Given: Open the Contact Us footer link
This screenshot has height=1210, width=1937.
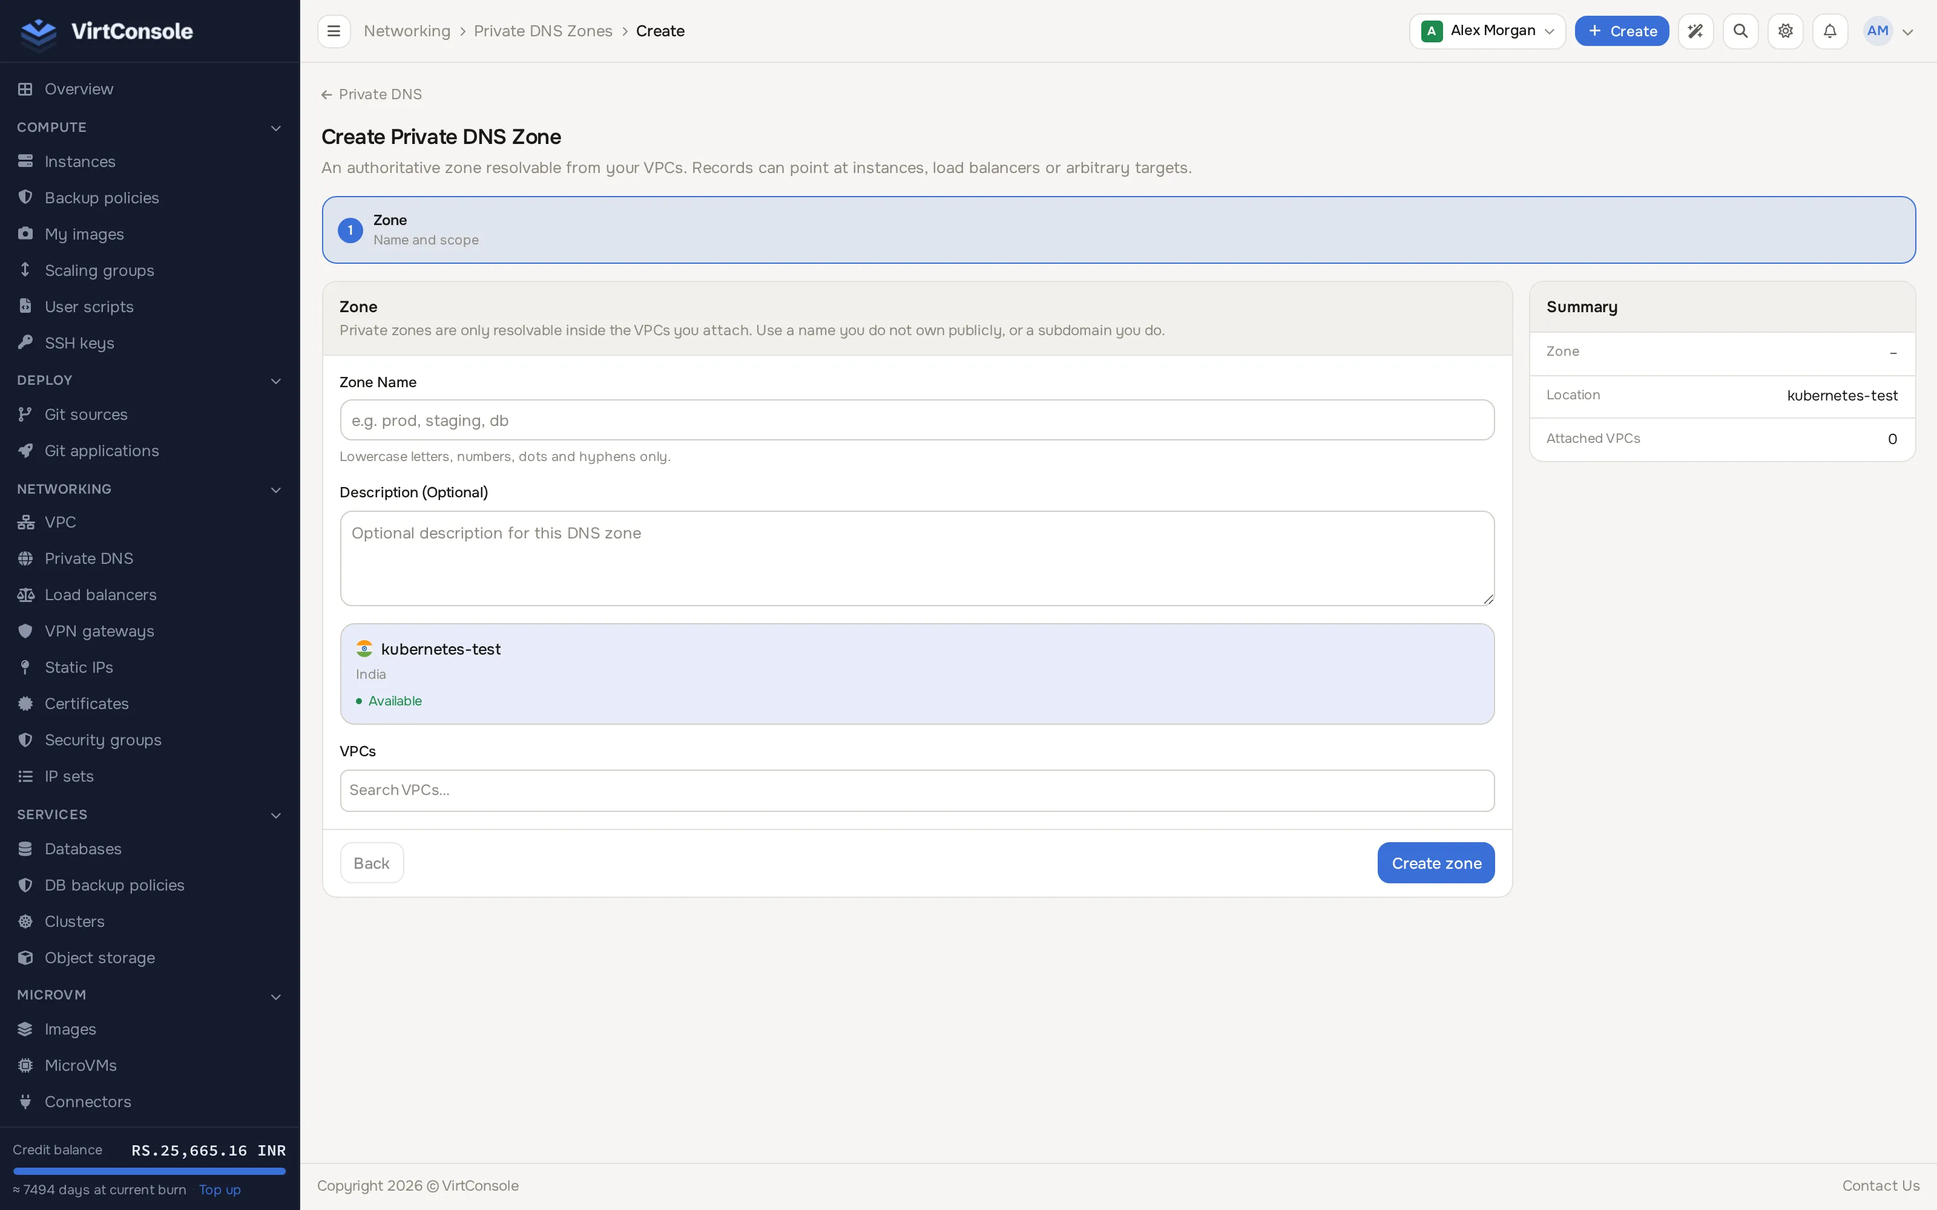Looking at the screenshot, I should [1880, 1186].
